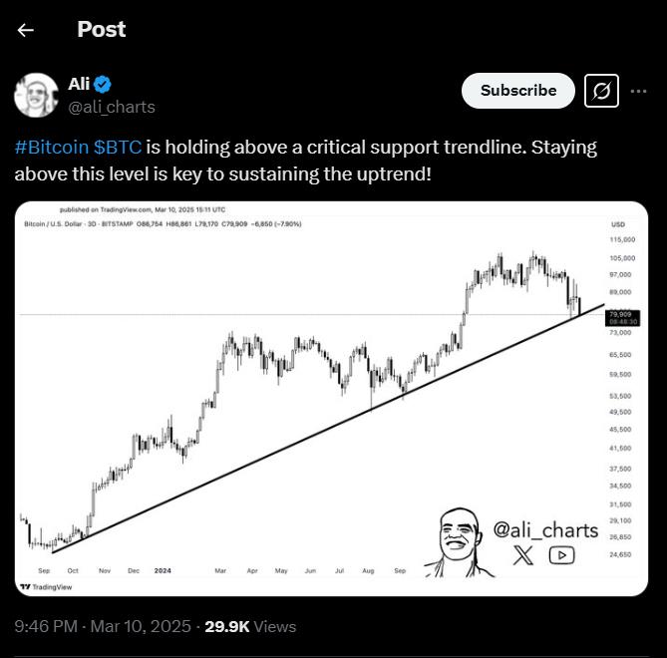Click the Bitcoin / U.S. Dollar chart title
This screenshot has width=667, height=658.
click(x=58, y=224)
